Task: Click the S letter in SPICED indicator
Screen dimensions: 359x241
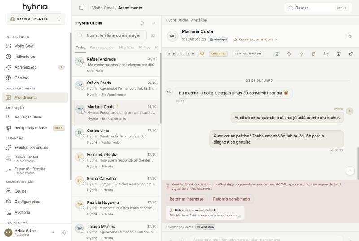Action: coord(169,53)
